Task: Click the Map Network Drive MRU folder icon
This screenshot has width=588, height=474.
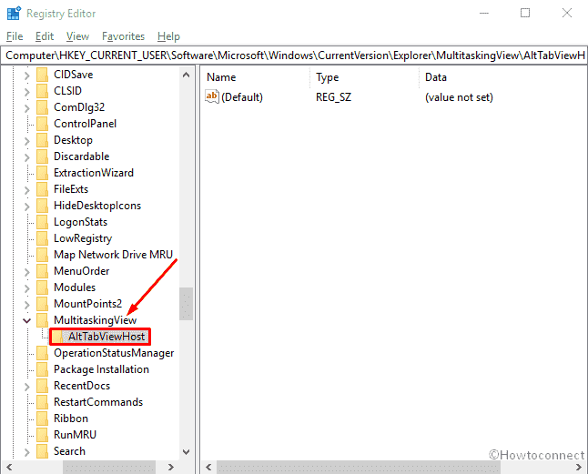Action: pos(43,255)
